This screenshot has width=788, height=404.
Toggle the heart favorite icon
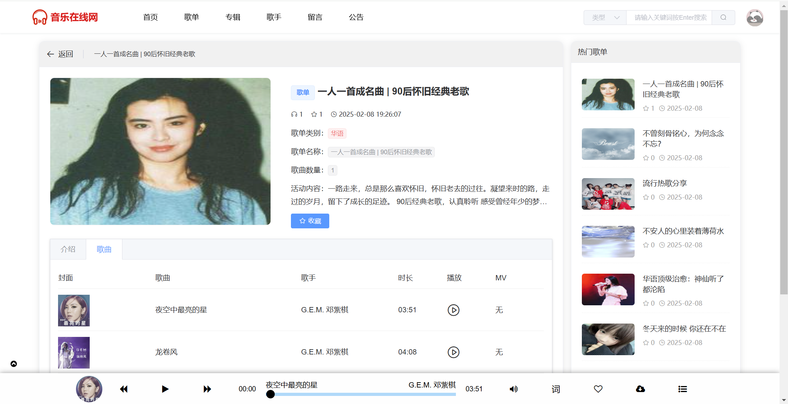point(598,389)
